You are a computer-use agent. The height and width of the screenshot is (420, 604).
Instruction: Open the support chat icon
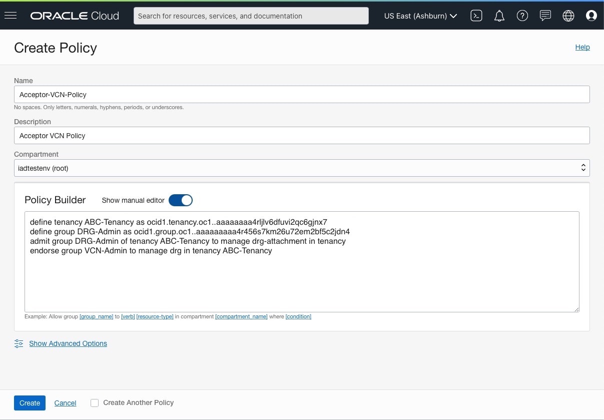pos(545,16)
